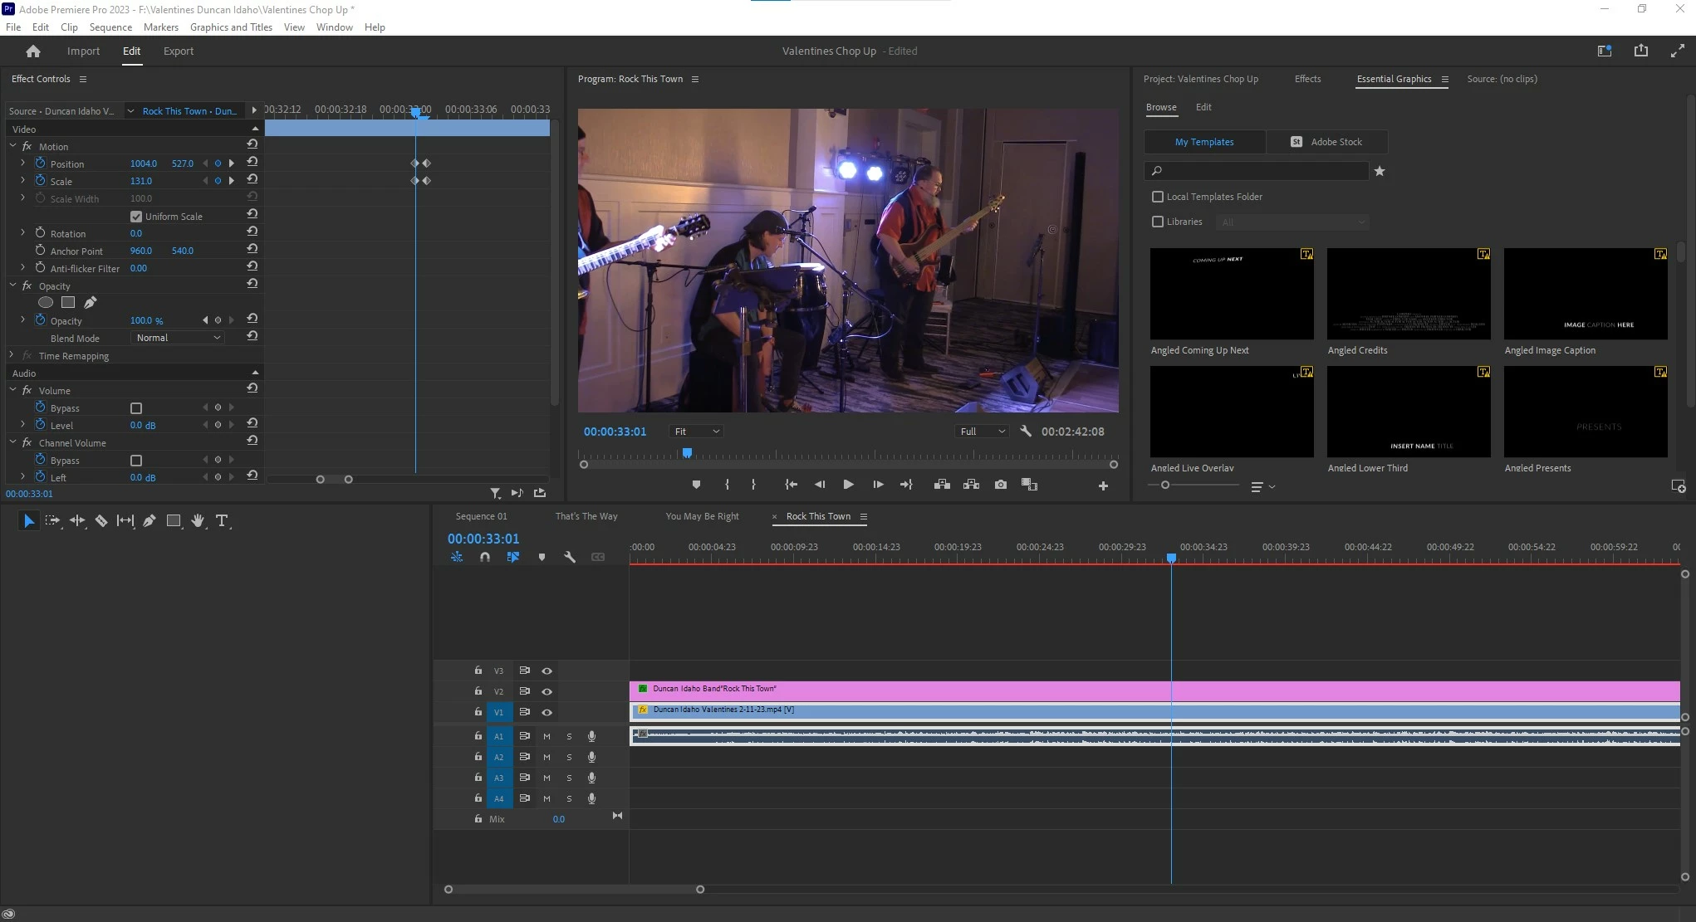The height and width of the screenshot is (922, 1696).
Task: Toggle Snap in Timeline magnet icon
Action: coord(485,557)
